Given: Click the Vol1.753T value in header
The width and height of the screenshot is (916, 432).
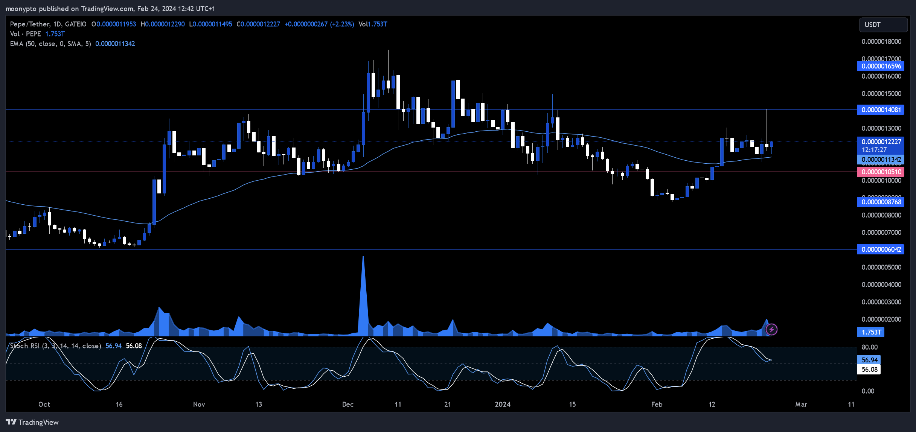Looking at the screenshot, I should click(x=373, y=24).
